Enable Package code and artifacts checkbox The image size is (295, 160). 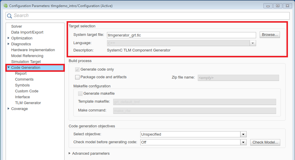[x=78, y=77]
